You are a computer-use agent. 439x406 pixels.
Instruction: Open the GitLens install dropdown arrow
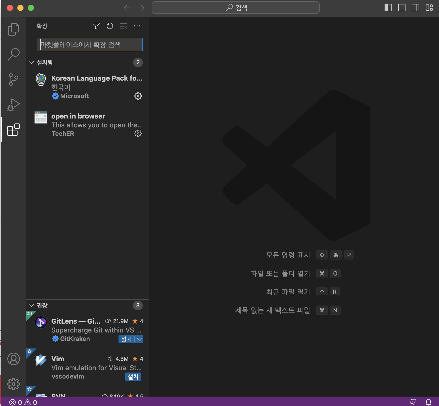[139, 339]
